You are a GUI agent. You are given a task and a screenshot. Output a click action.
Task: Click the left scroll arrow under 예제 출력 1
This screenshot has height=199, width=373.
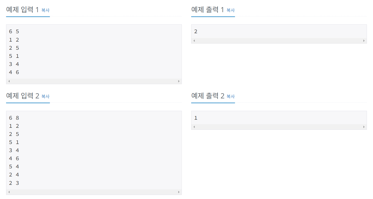tap(194, 41)
